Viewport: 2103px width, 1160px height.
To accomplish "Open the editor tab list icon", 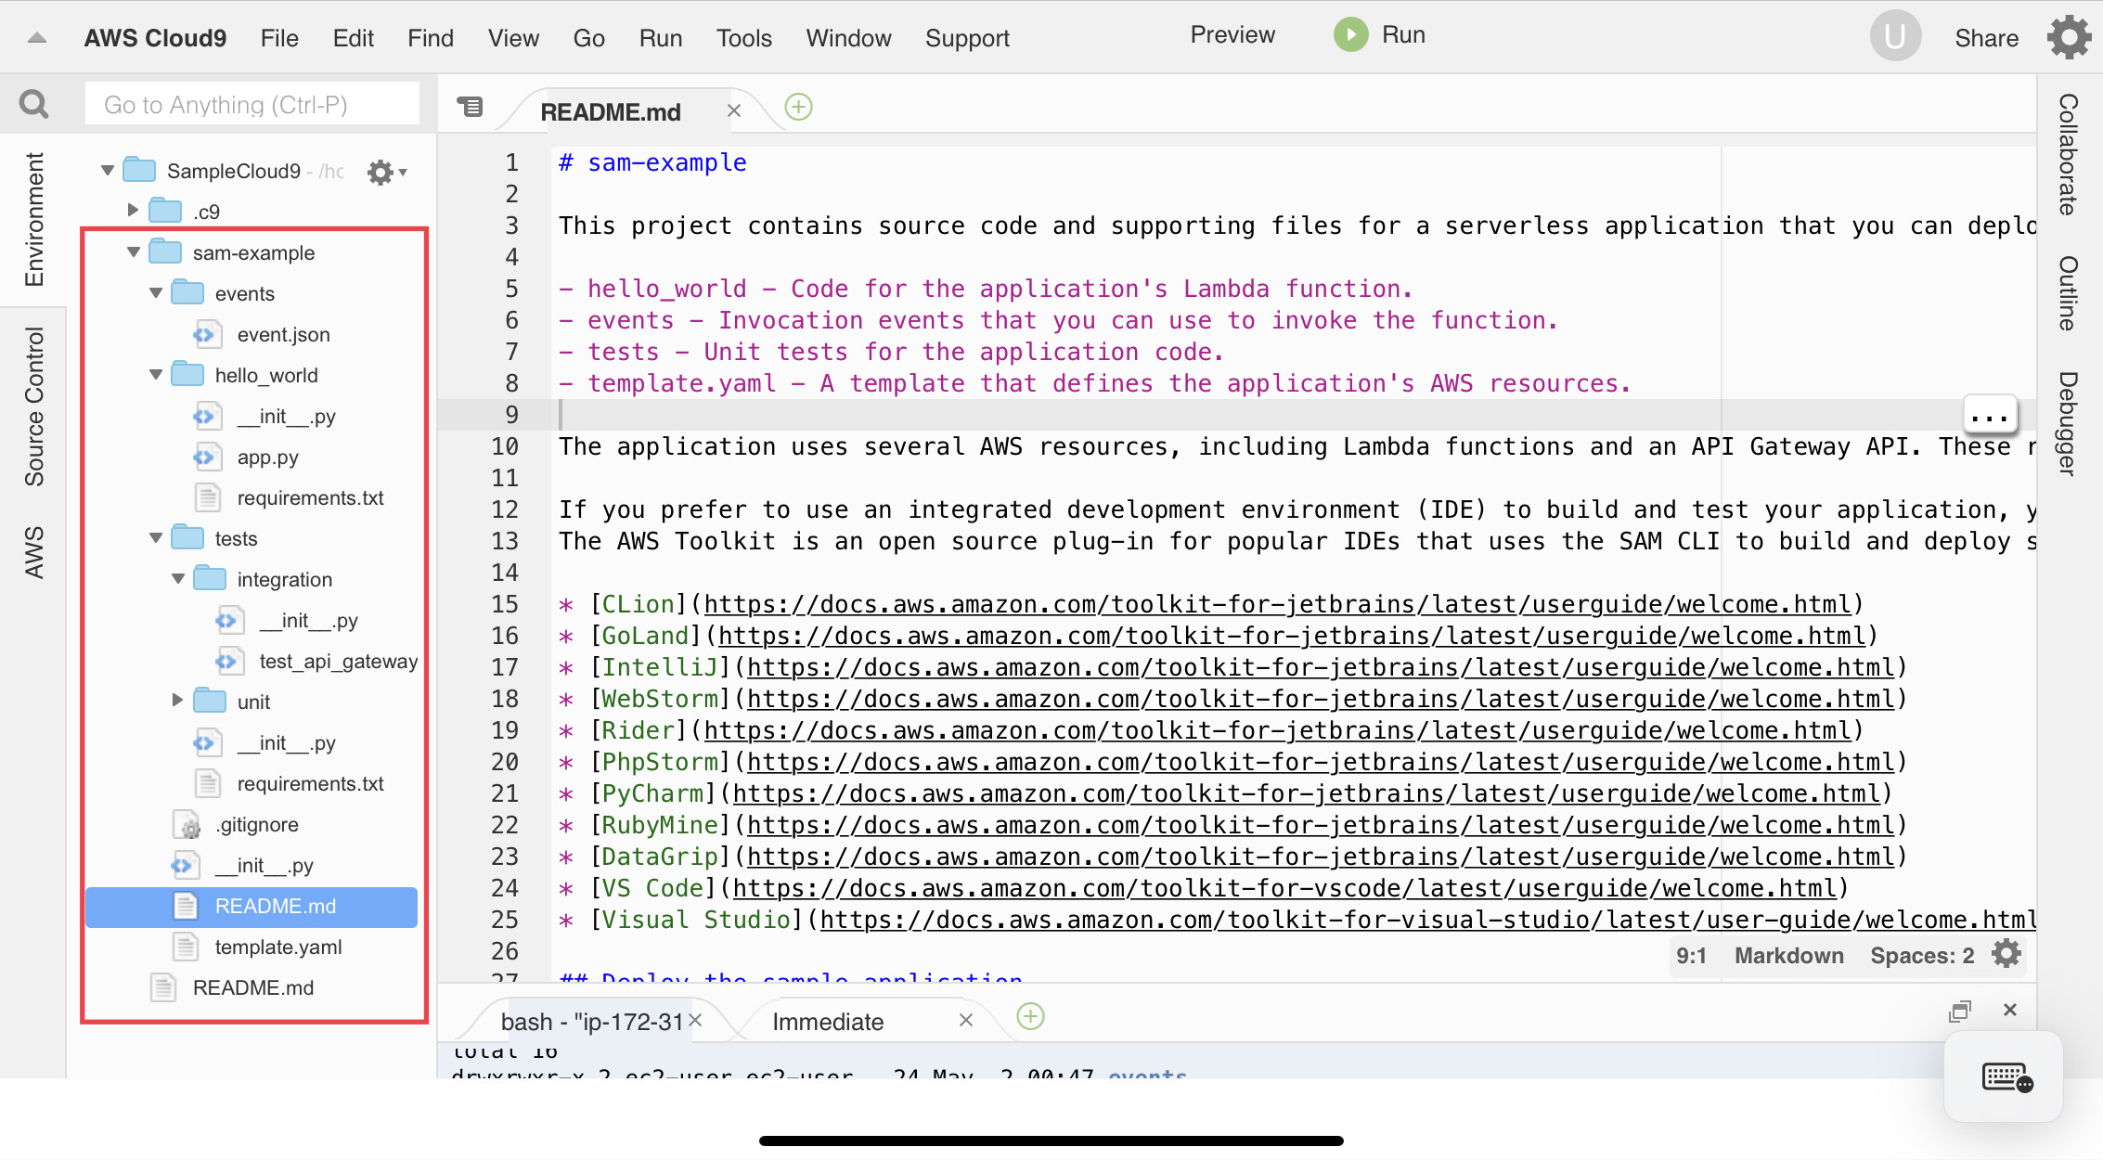I will pos(471,107).
